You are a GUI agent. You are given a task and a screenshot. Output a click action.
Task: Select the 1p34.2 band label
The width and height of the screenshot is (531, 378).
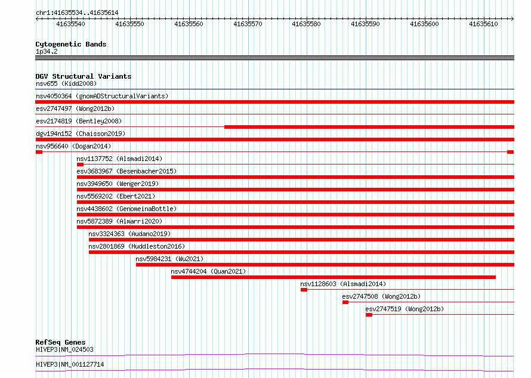pyautogui.click(x=47, y=51)
